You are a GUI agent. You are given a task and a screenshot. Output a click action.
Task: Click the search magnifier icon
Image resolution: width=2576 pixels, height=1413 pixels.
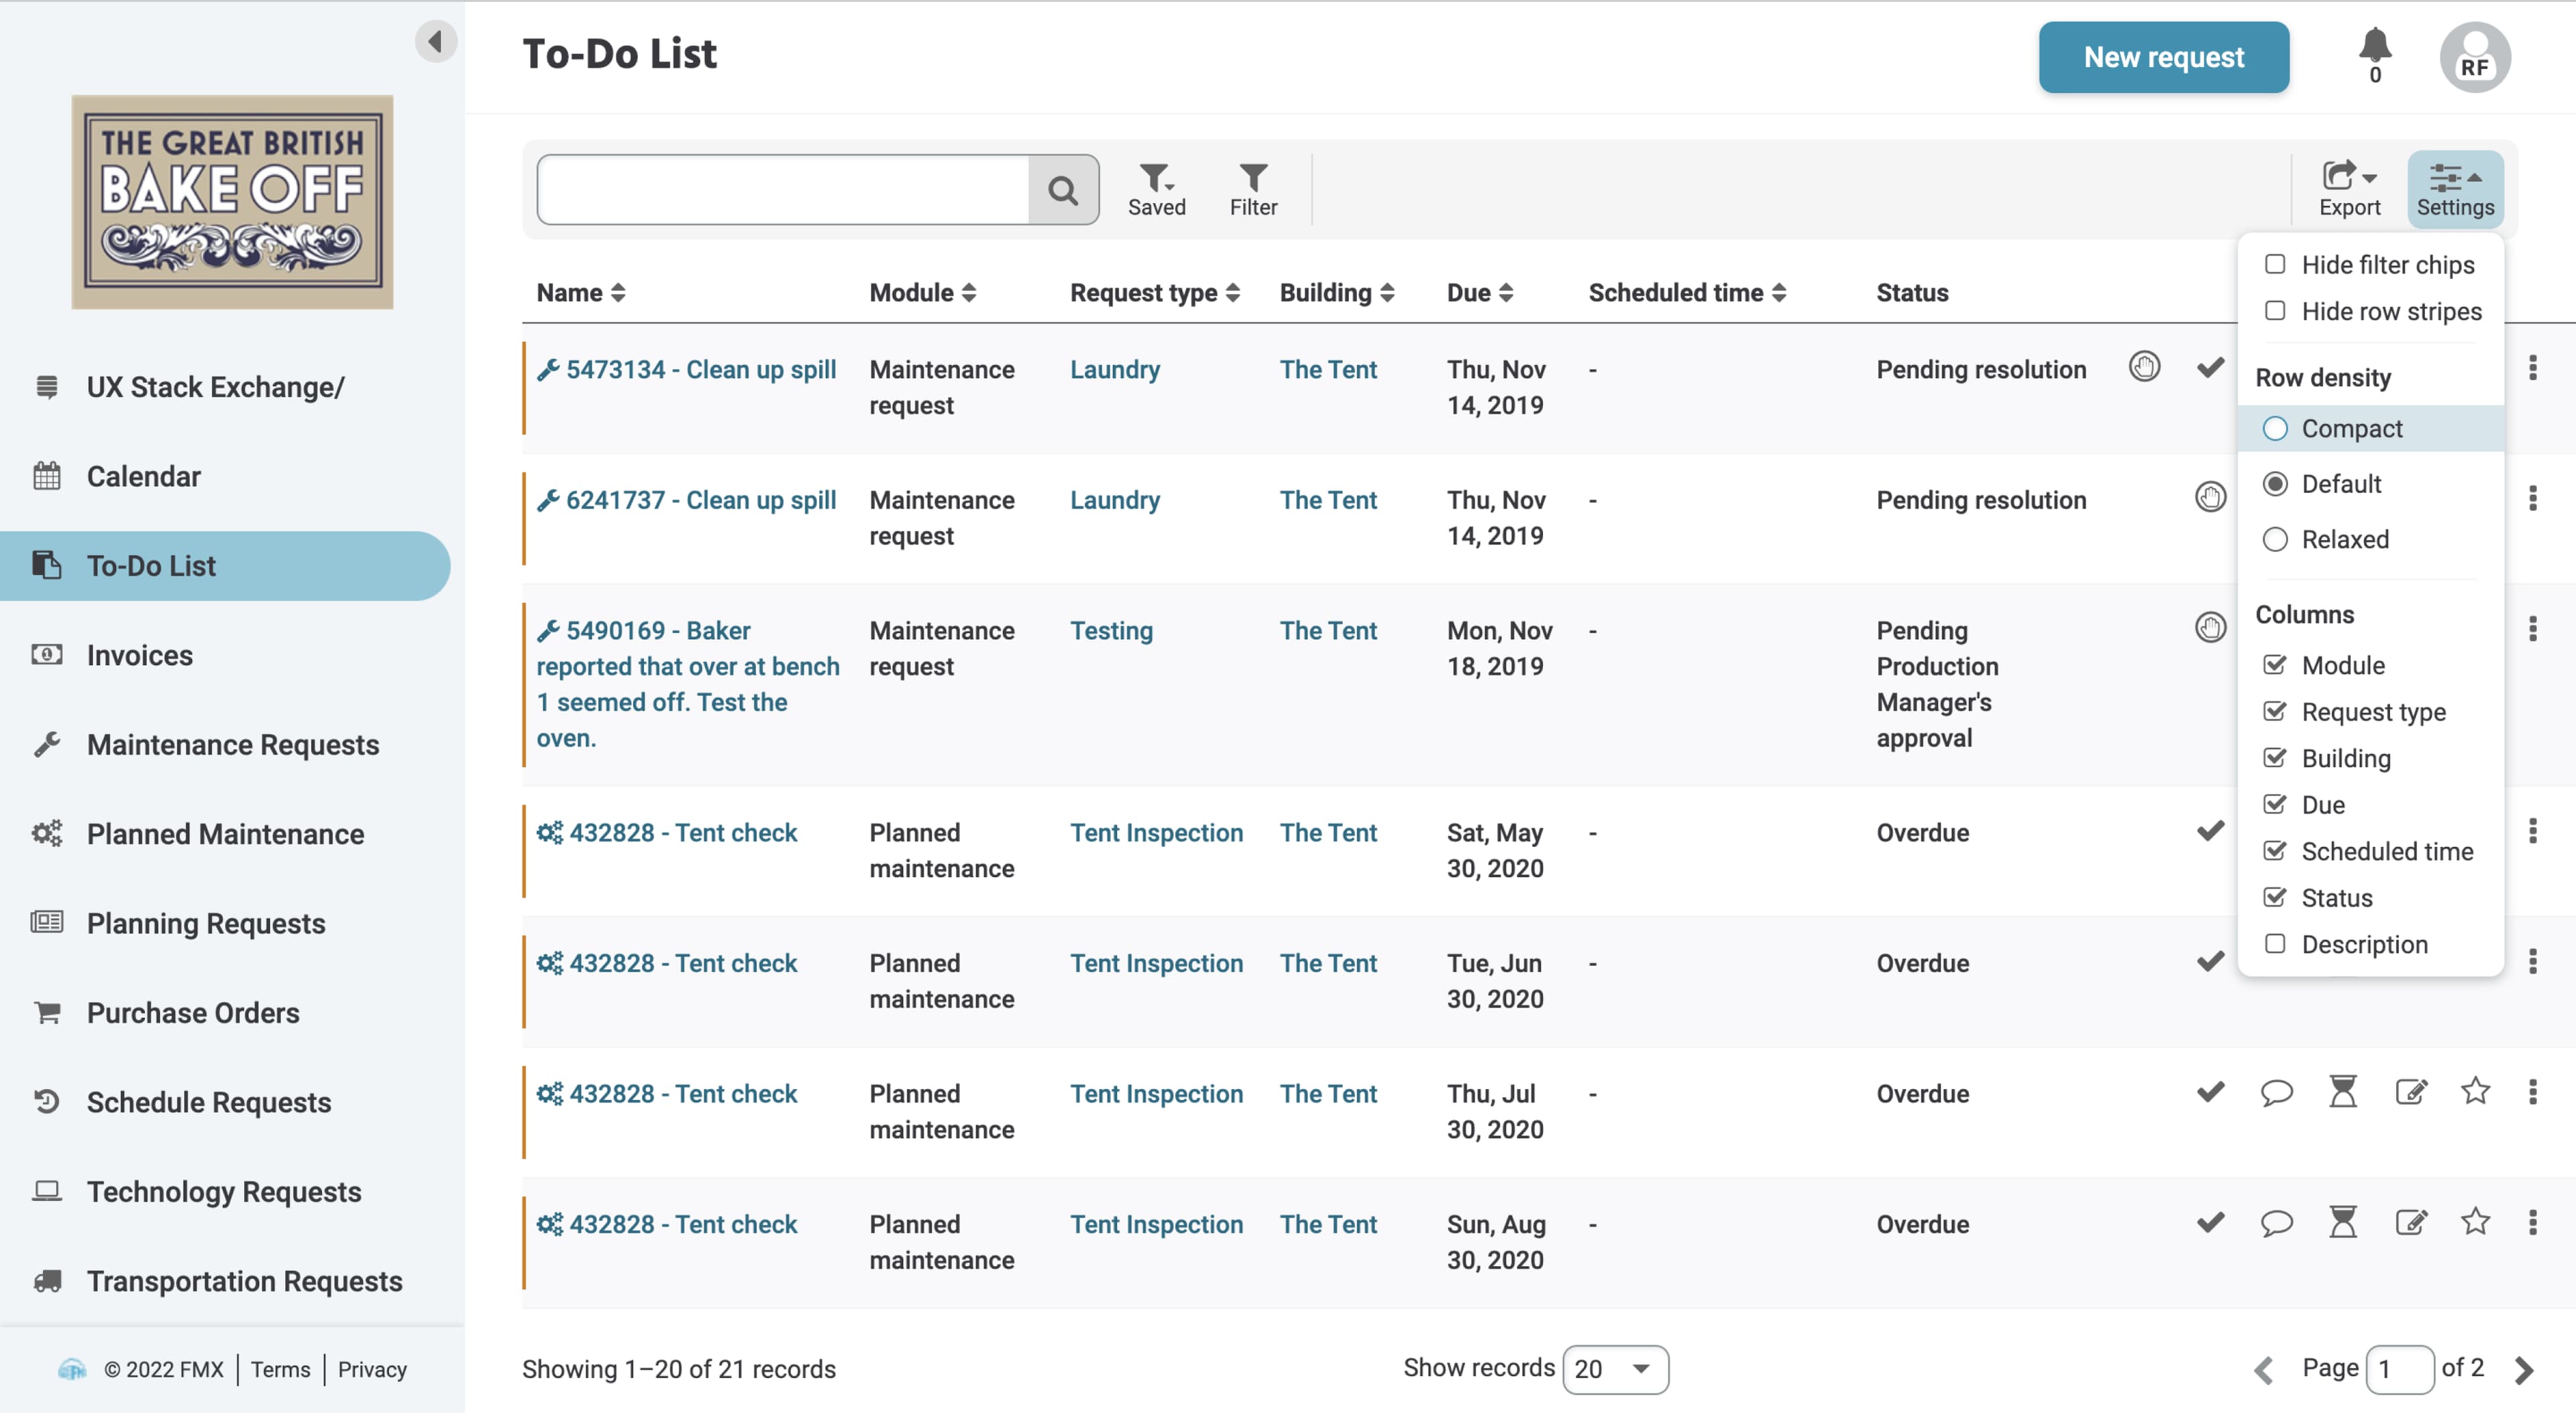1063,190
